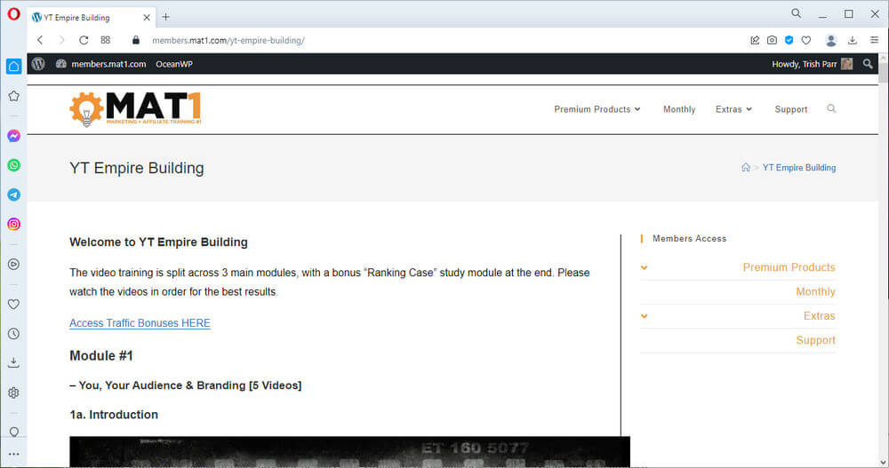Open History clock icon in sidebar
Image resolution: width=889 pixels, height=468 pixels.
coord(13,334)
